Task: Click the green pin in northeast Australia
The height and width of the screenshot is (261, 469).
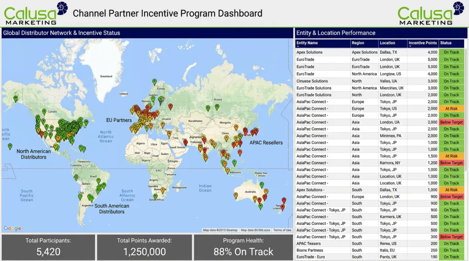Action: pos(262,185)
